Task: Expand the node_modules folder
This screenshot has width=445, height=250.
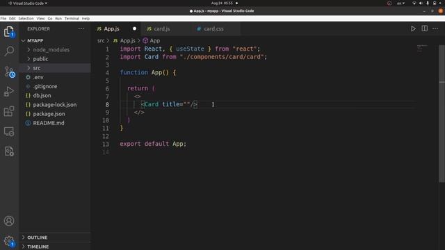Action: [55, 49]
